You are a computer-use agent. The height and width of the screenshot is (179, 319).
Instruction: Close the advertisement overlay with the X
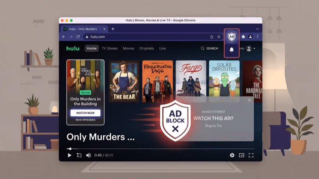pos(250,100)
